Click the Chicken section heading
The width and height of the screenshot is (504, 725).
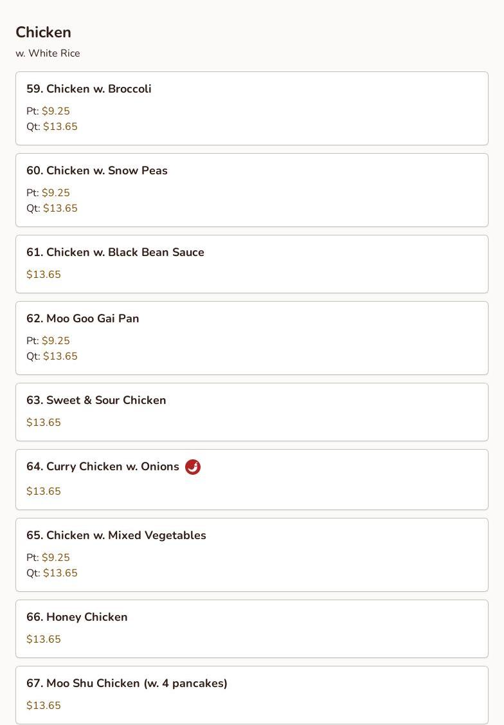click(43, 32)
